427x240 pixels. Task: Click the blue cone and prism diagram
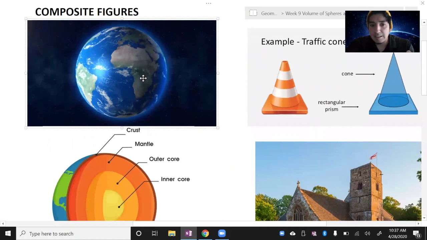(x=393, y=84)
